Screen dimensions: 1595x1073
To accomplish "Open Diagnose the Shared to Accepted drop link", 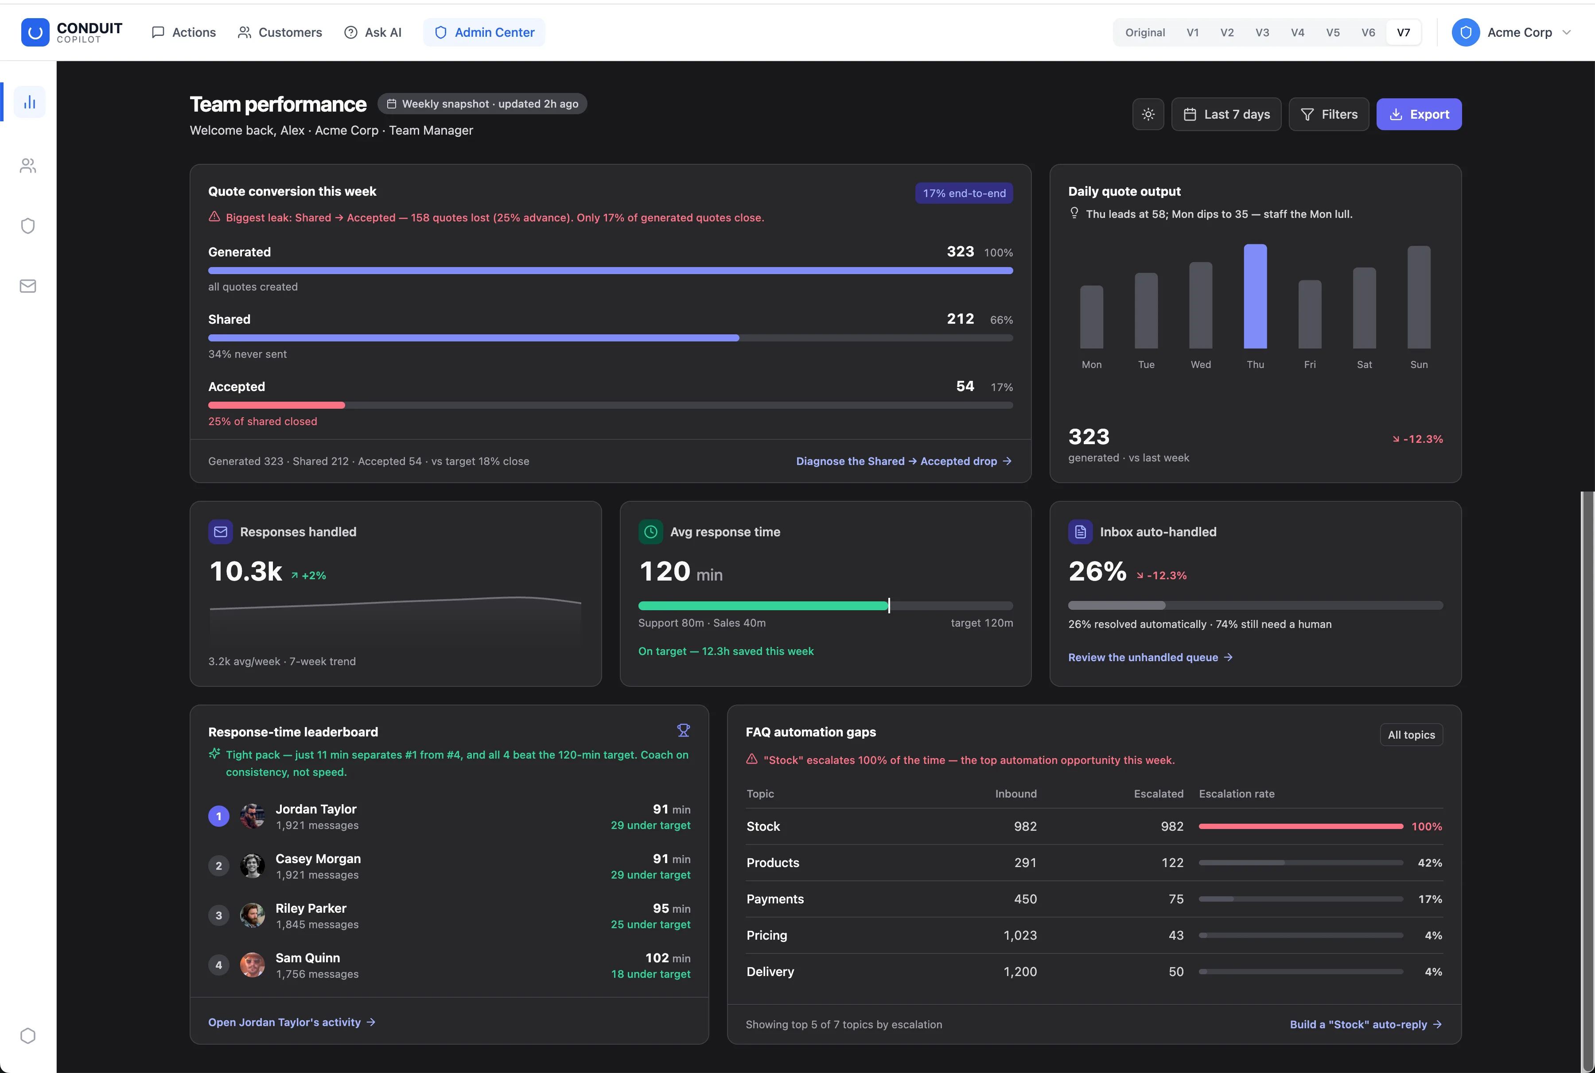I will [x=903, y=461].
